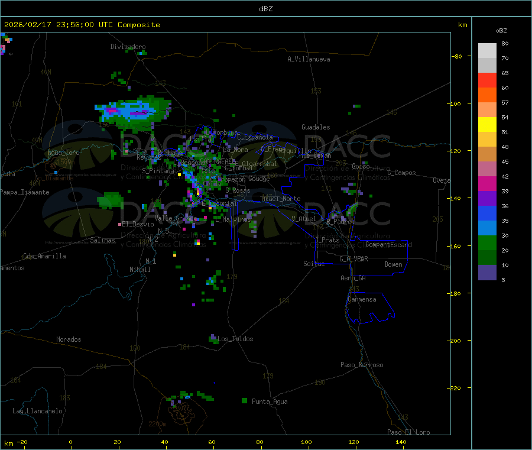Click the S_Pintada map label

tap(158, 171)
